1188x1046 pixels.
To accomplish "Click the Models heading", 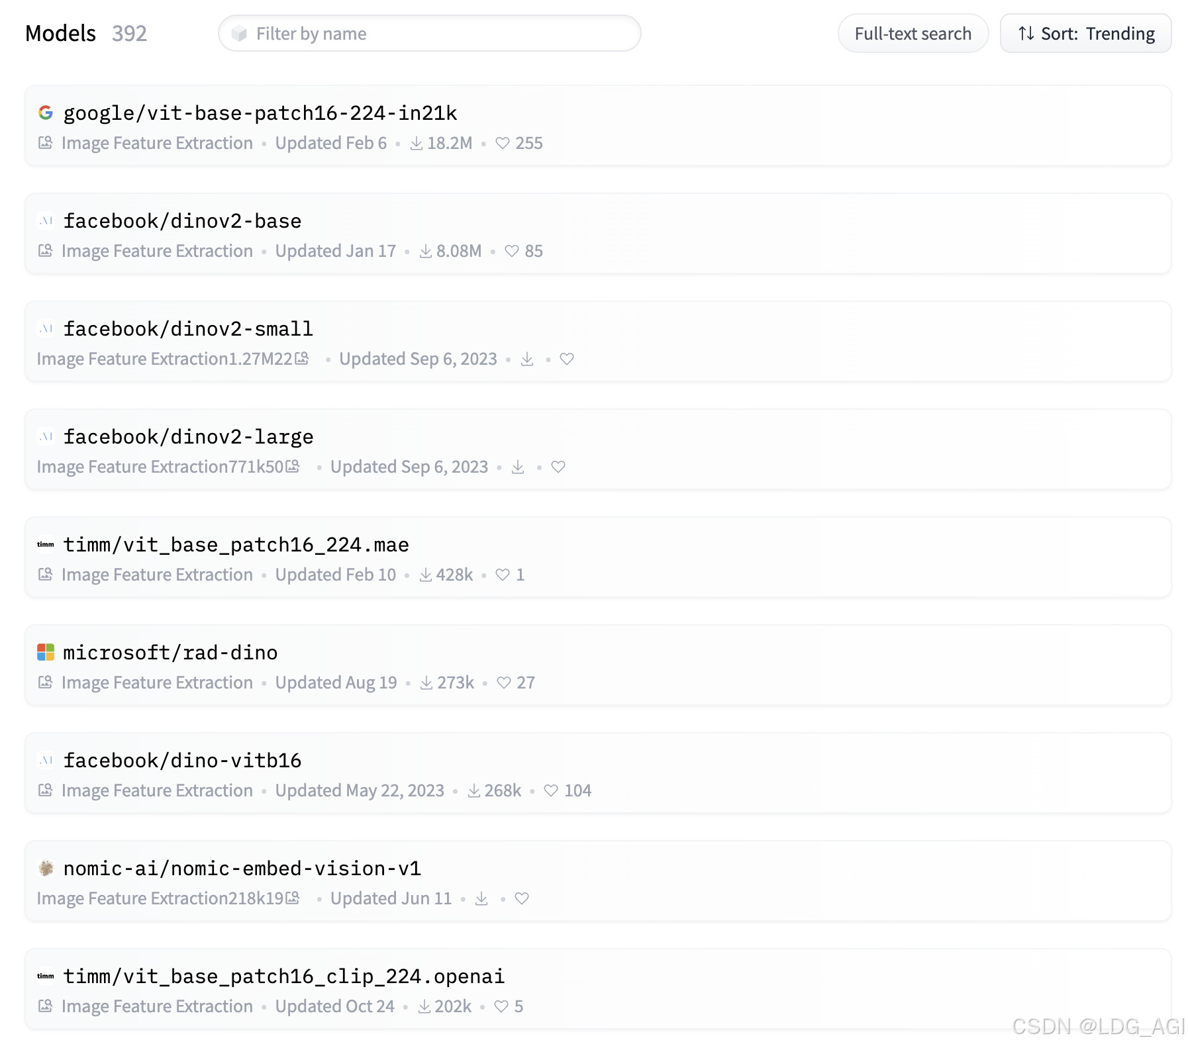I will tap(60, 33).
